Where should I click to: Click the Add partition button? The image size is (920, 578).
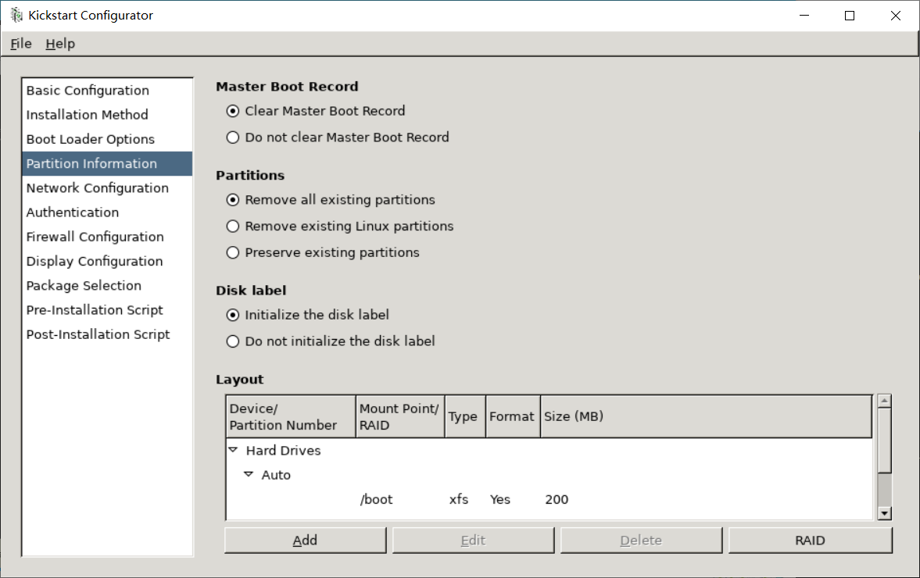[305, 541]
